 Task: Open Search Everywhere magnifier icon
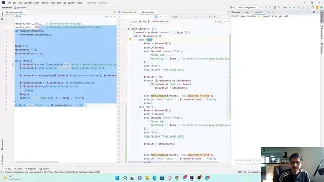[x=313, y=8]
